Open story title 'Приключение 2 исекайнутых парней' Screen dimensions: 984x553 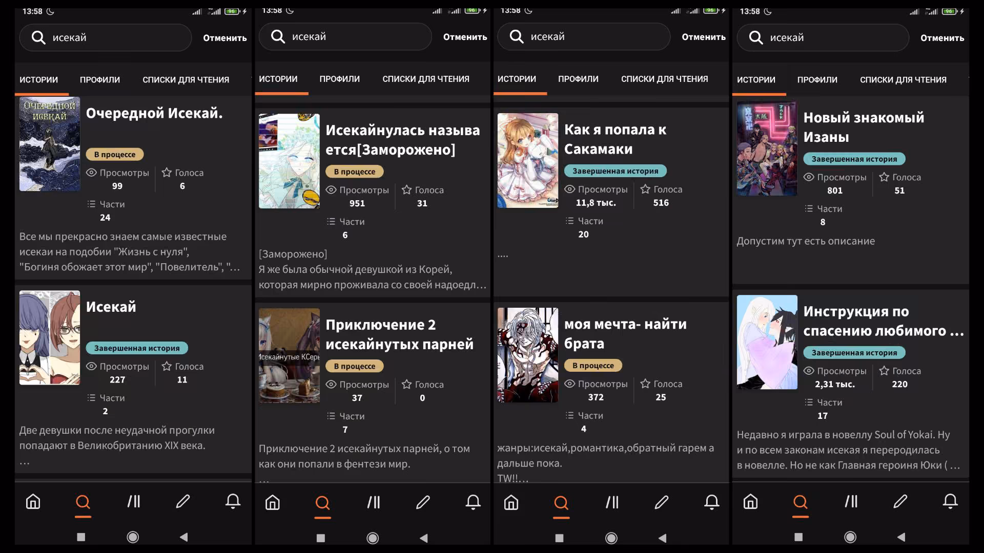[400, 334]
